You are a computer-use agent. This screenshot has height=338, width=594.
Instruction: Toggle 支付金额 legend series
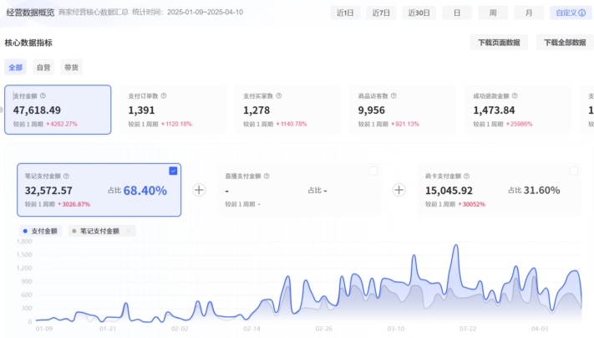pyautogui.click(x=40, y=231)
